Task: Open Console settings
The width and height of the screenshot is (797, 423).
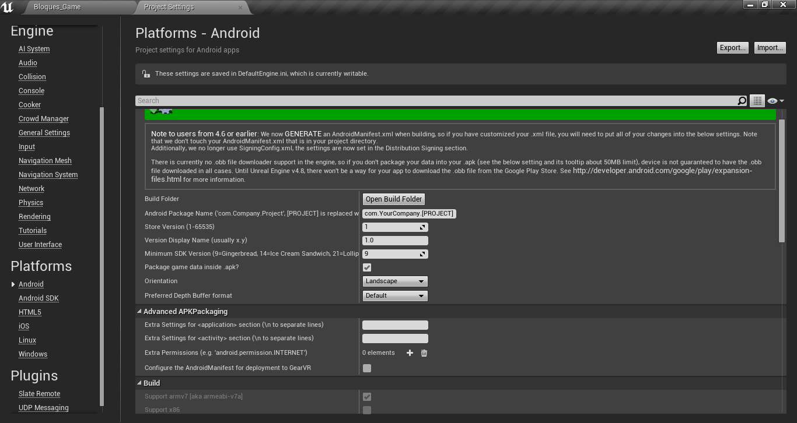Action: (x=32, y=91)
